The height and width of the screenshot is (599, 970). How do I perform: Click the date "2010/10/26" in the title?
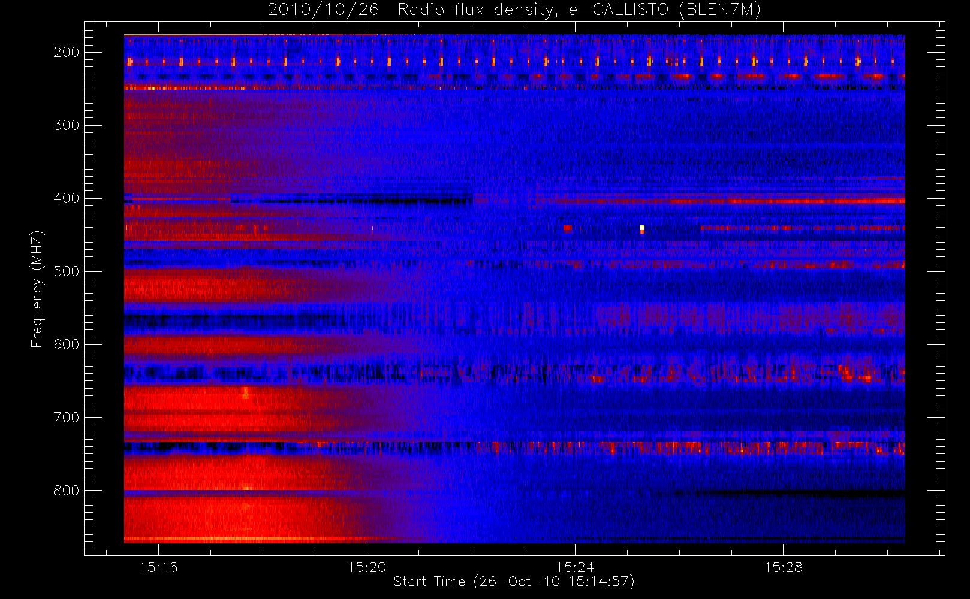point(324,10)
